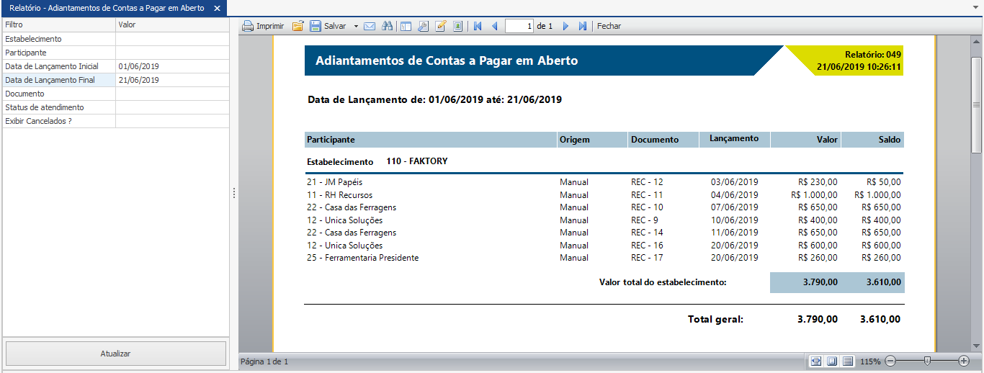This screenshot has height=373, width=984.
Task: Go to first page of report
Action: click(477, 26)
